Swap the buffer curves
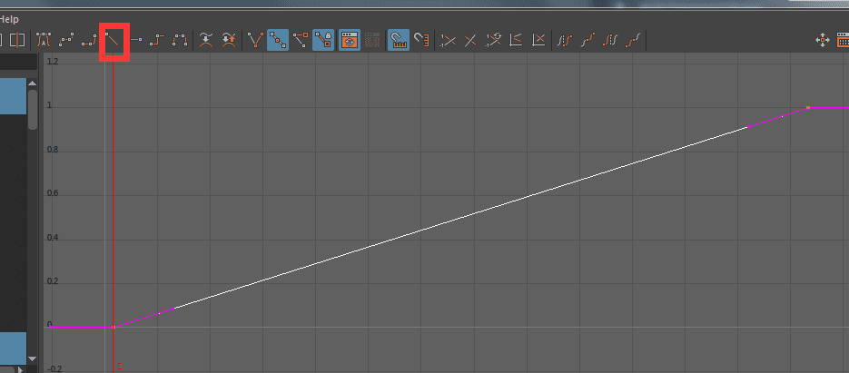This screenshot has width=849, height=373. tap(229, 40)
